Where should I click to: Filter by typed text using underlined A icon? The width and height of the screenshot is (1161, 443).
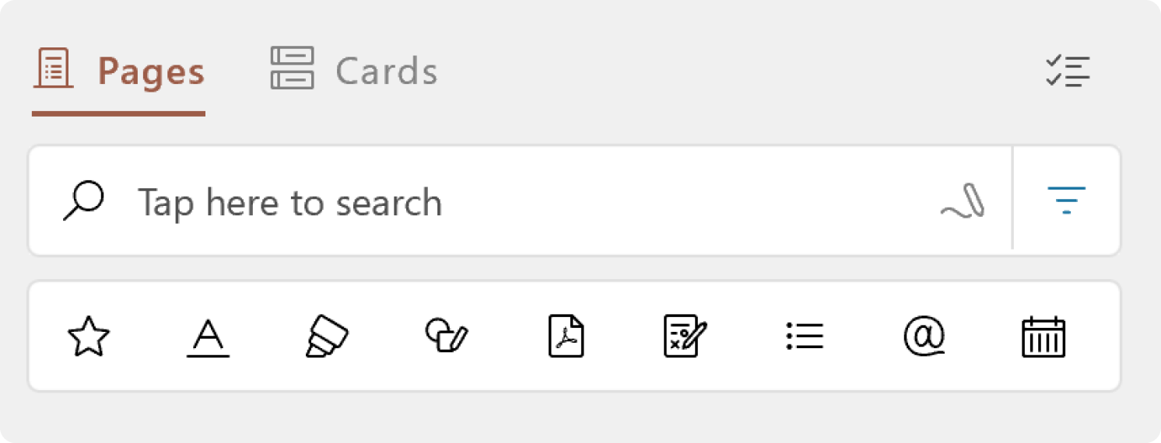(x=208, y=337)
